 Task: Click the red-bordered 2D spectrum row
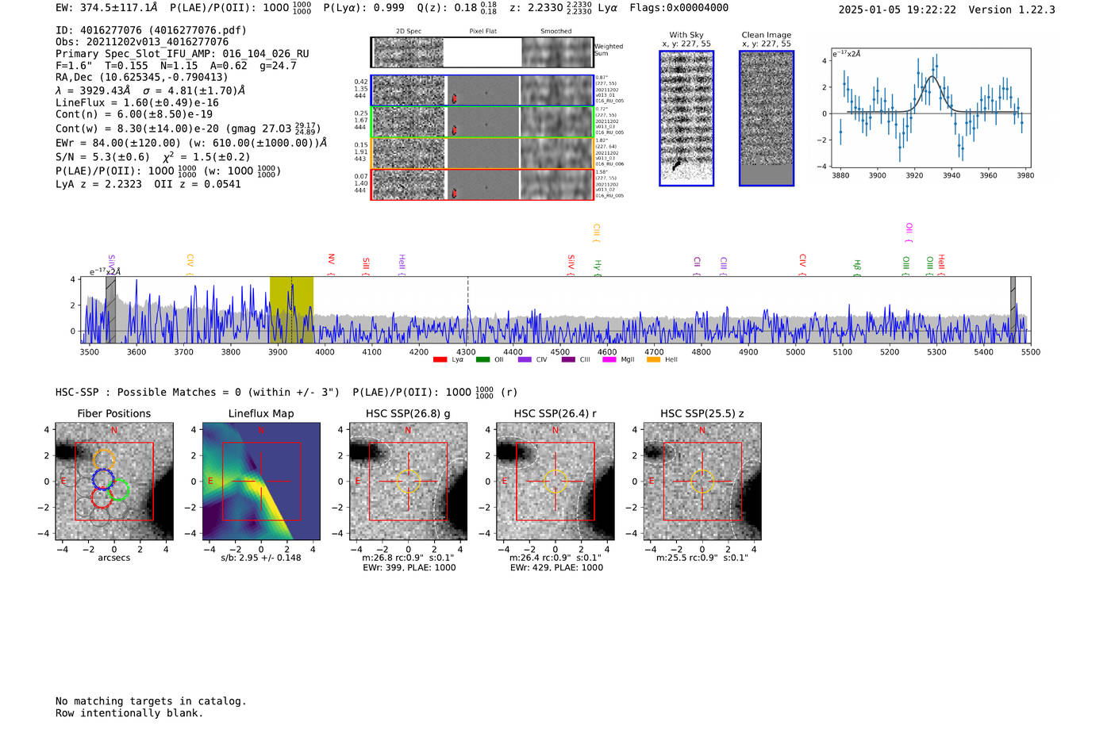482,184
